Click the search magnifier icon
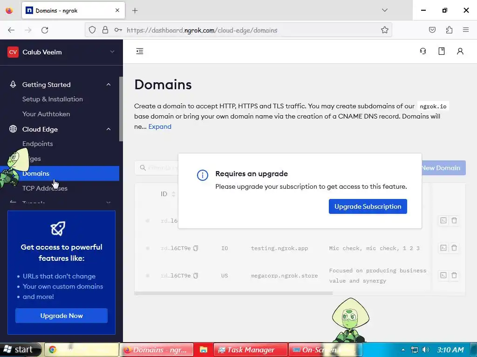The width and height of the screenshot is (477, 357). coord(143,167)
